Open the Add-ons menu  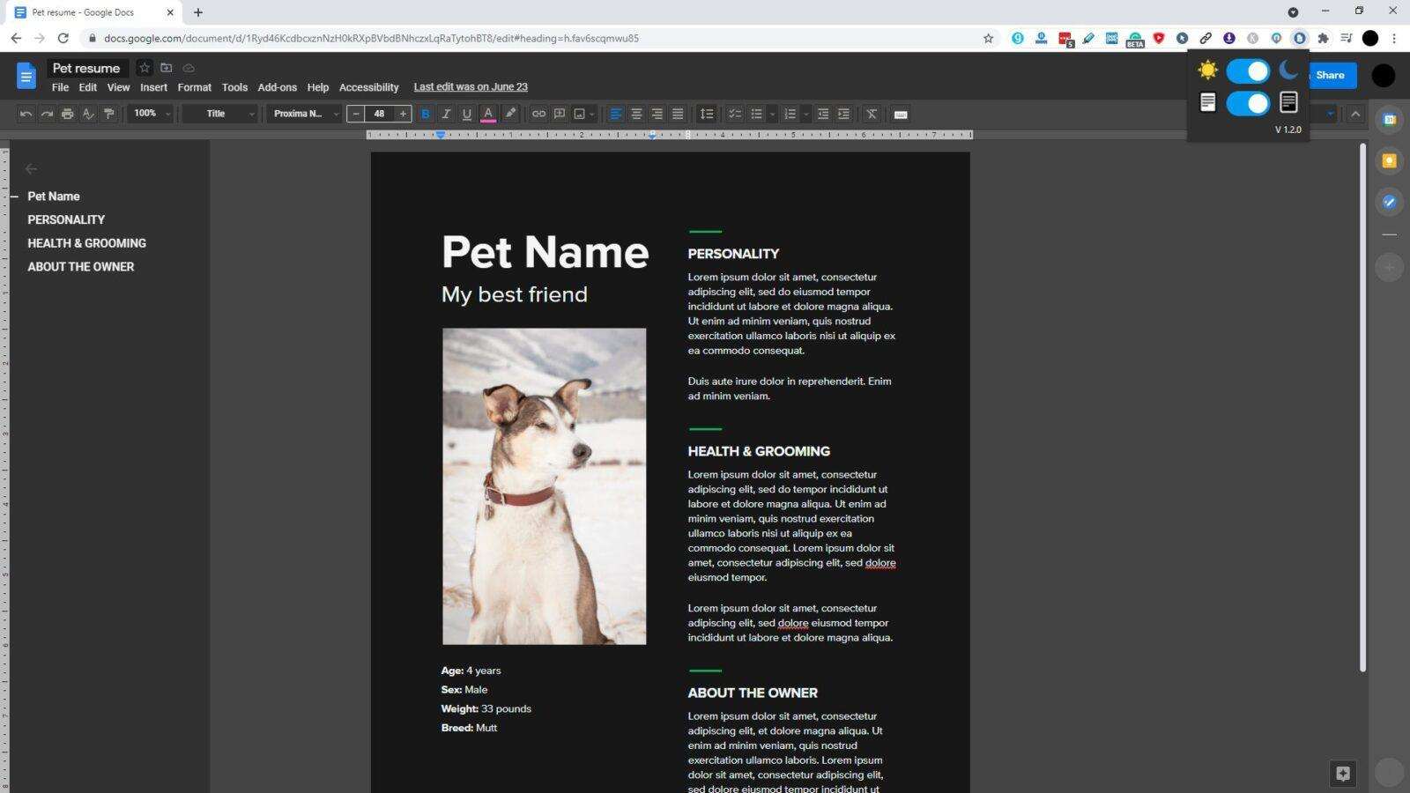click(277, 86)
